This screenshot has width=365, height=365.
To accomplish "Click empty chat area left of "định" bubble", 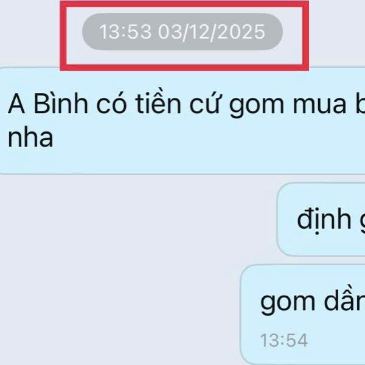I will coord(137,219).
